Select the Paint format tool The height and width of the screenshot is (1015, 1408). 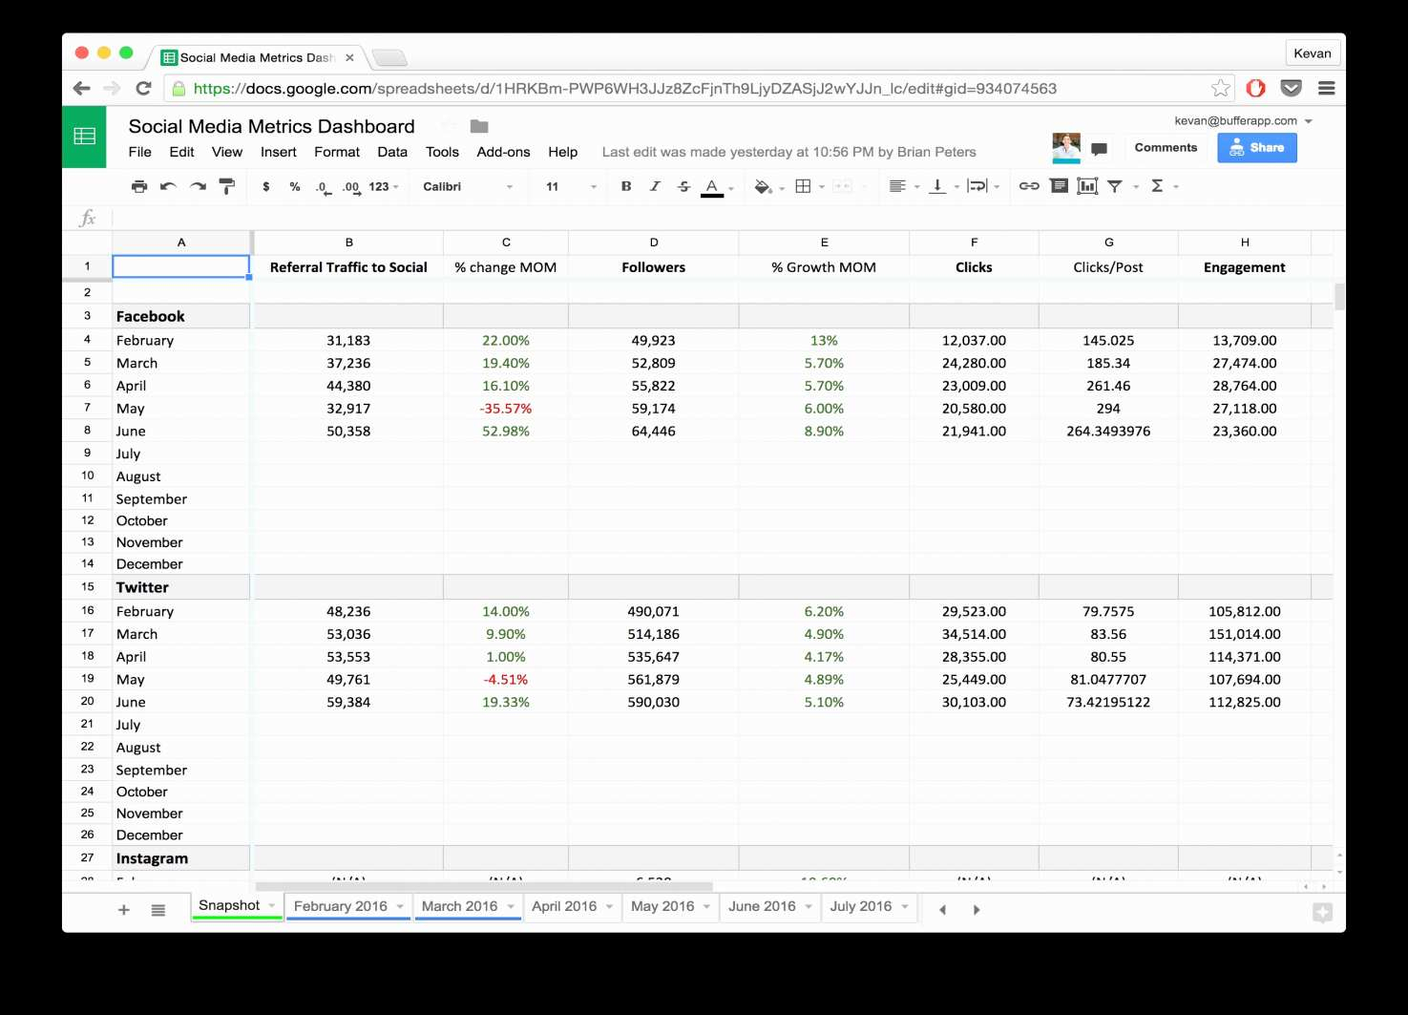pos(227,186)
